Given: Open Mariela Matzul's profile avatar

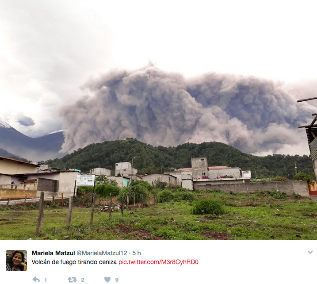Looking at the screenshot, I should (16, 261).
